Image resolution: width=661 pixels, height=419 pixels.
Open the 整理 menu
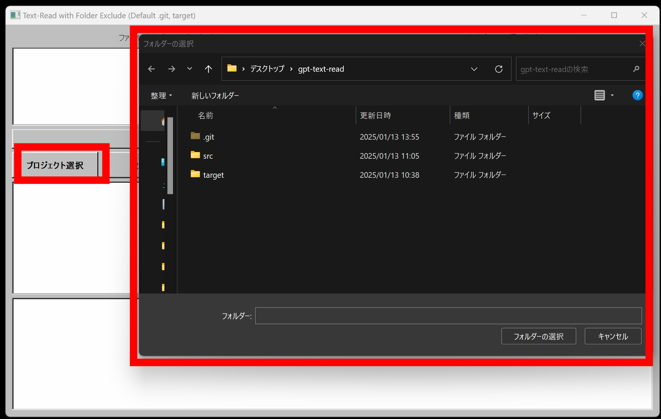(161, 96)
